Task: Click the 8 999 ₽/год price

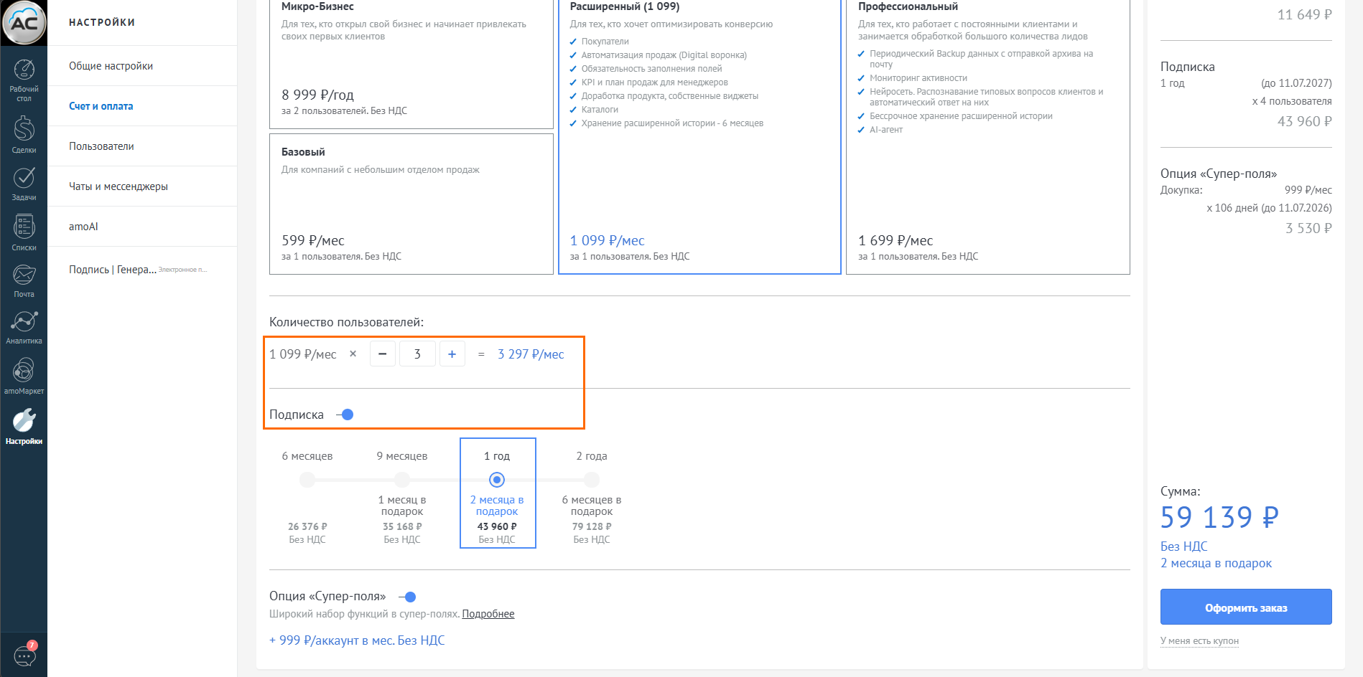Action: coord(317,95)
